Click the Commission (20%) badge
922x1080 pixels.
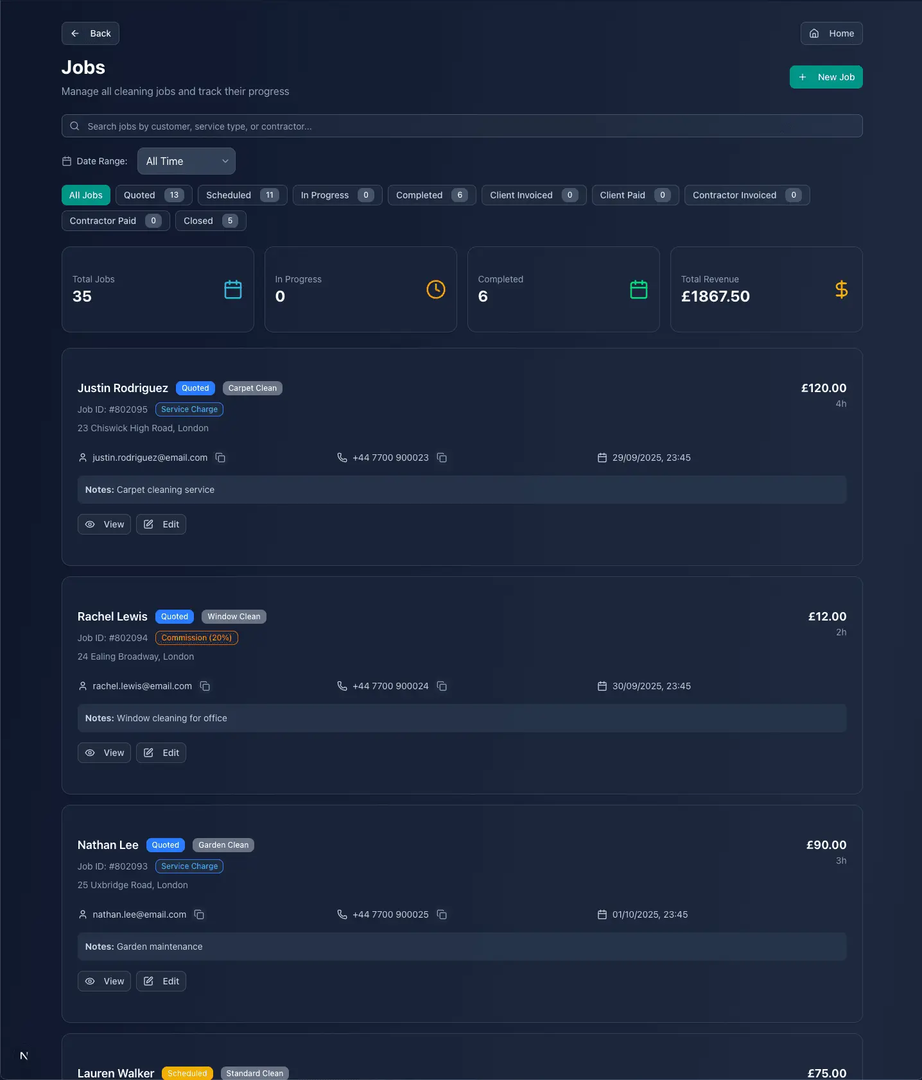pos(196,638)
